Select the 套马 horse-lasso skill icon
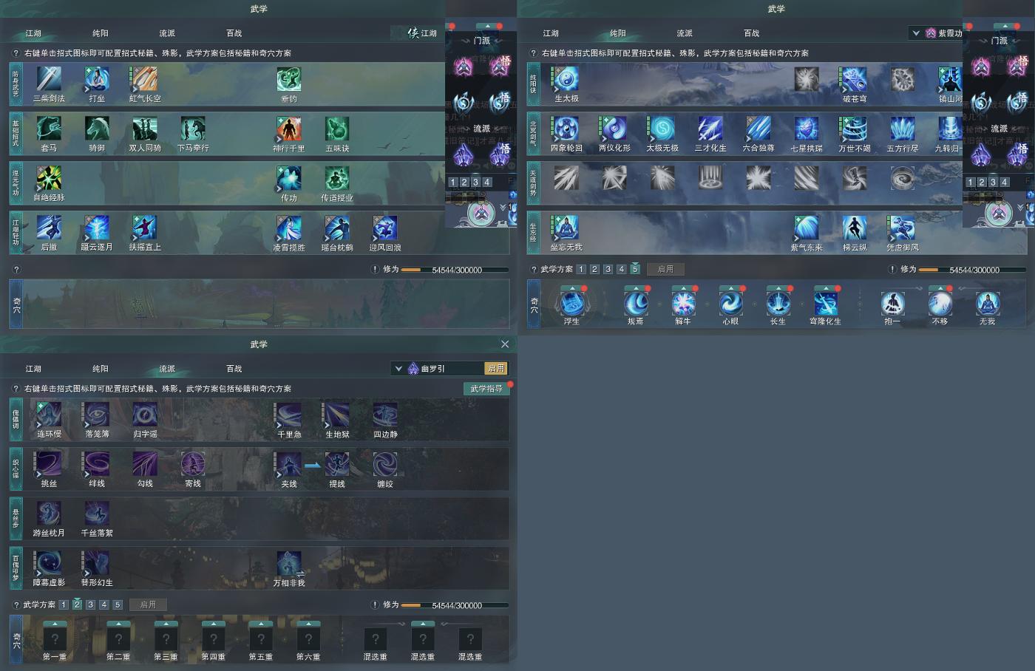The image size is (1035, 671). click(49, 129)
